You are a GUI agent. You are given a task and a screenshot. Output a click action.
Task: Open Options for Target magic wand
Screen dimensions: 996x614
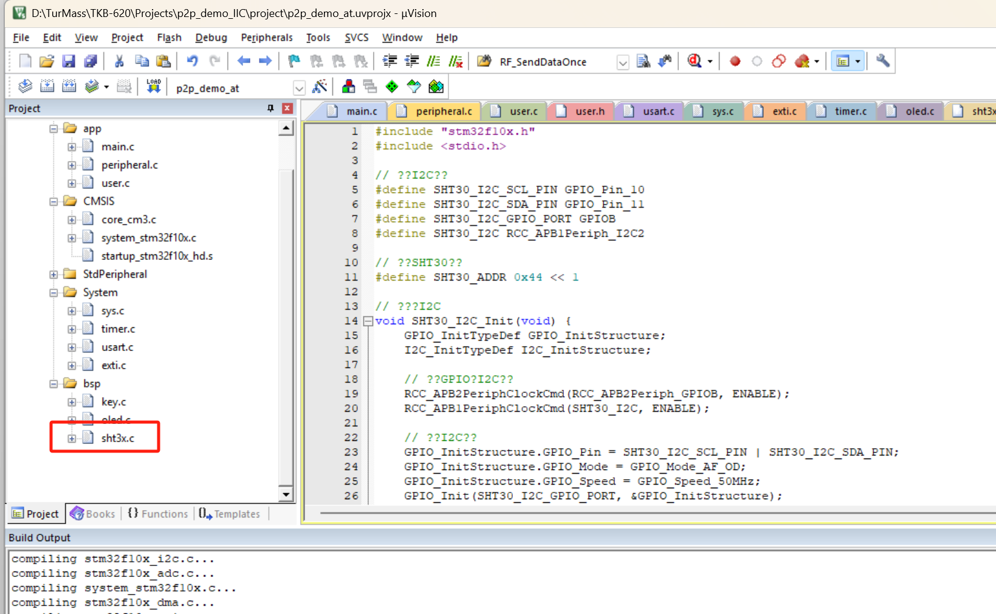(319, 86)
